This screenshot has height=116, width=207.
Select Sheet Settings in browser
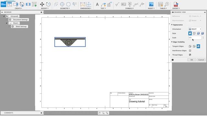[x=21, y=26]
